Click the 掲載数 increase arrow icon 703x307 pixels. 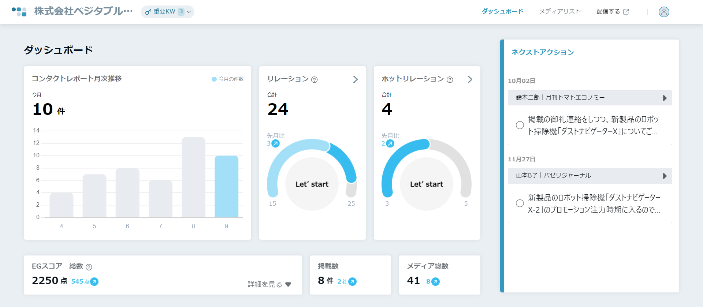click(x=352, y=282)
